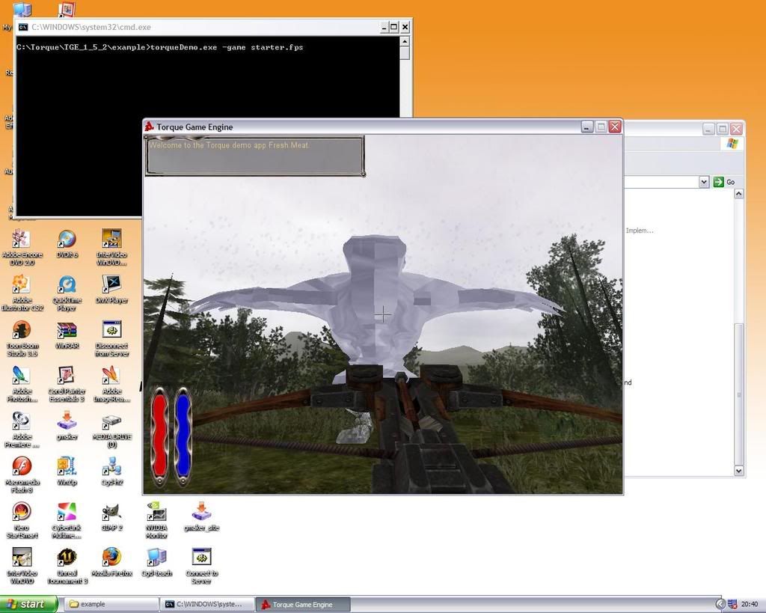
Task: Select the Adobe Premiere desktop shortcut
Action: (x=22, y=429)
